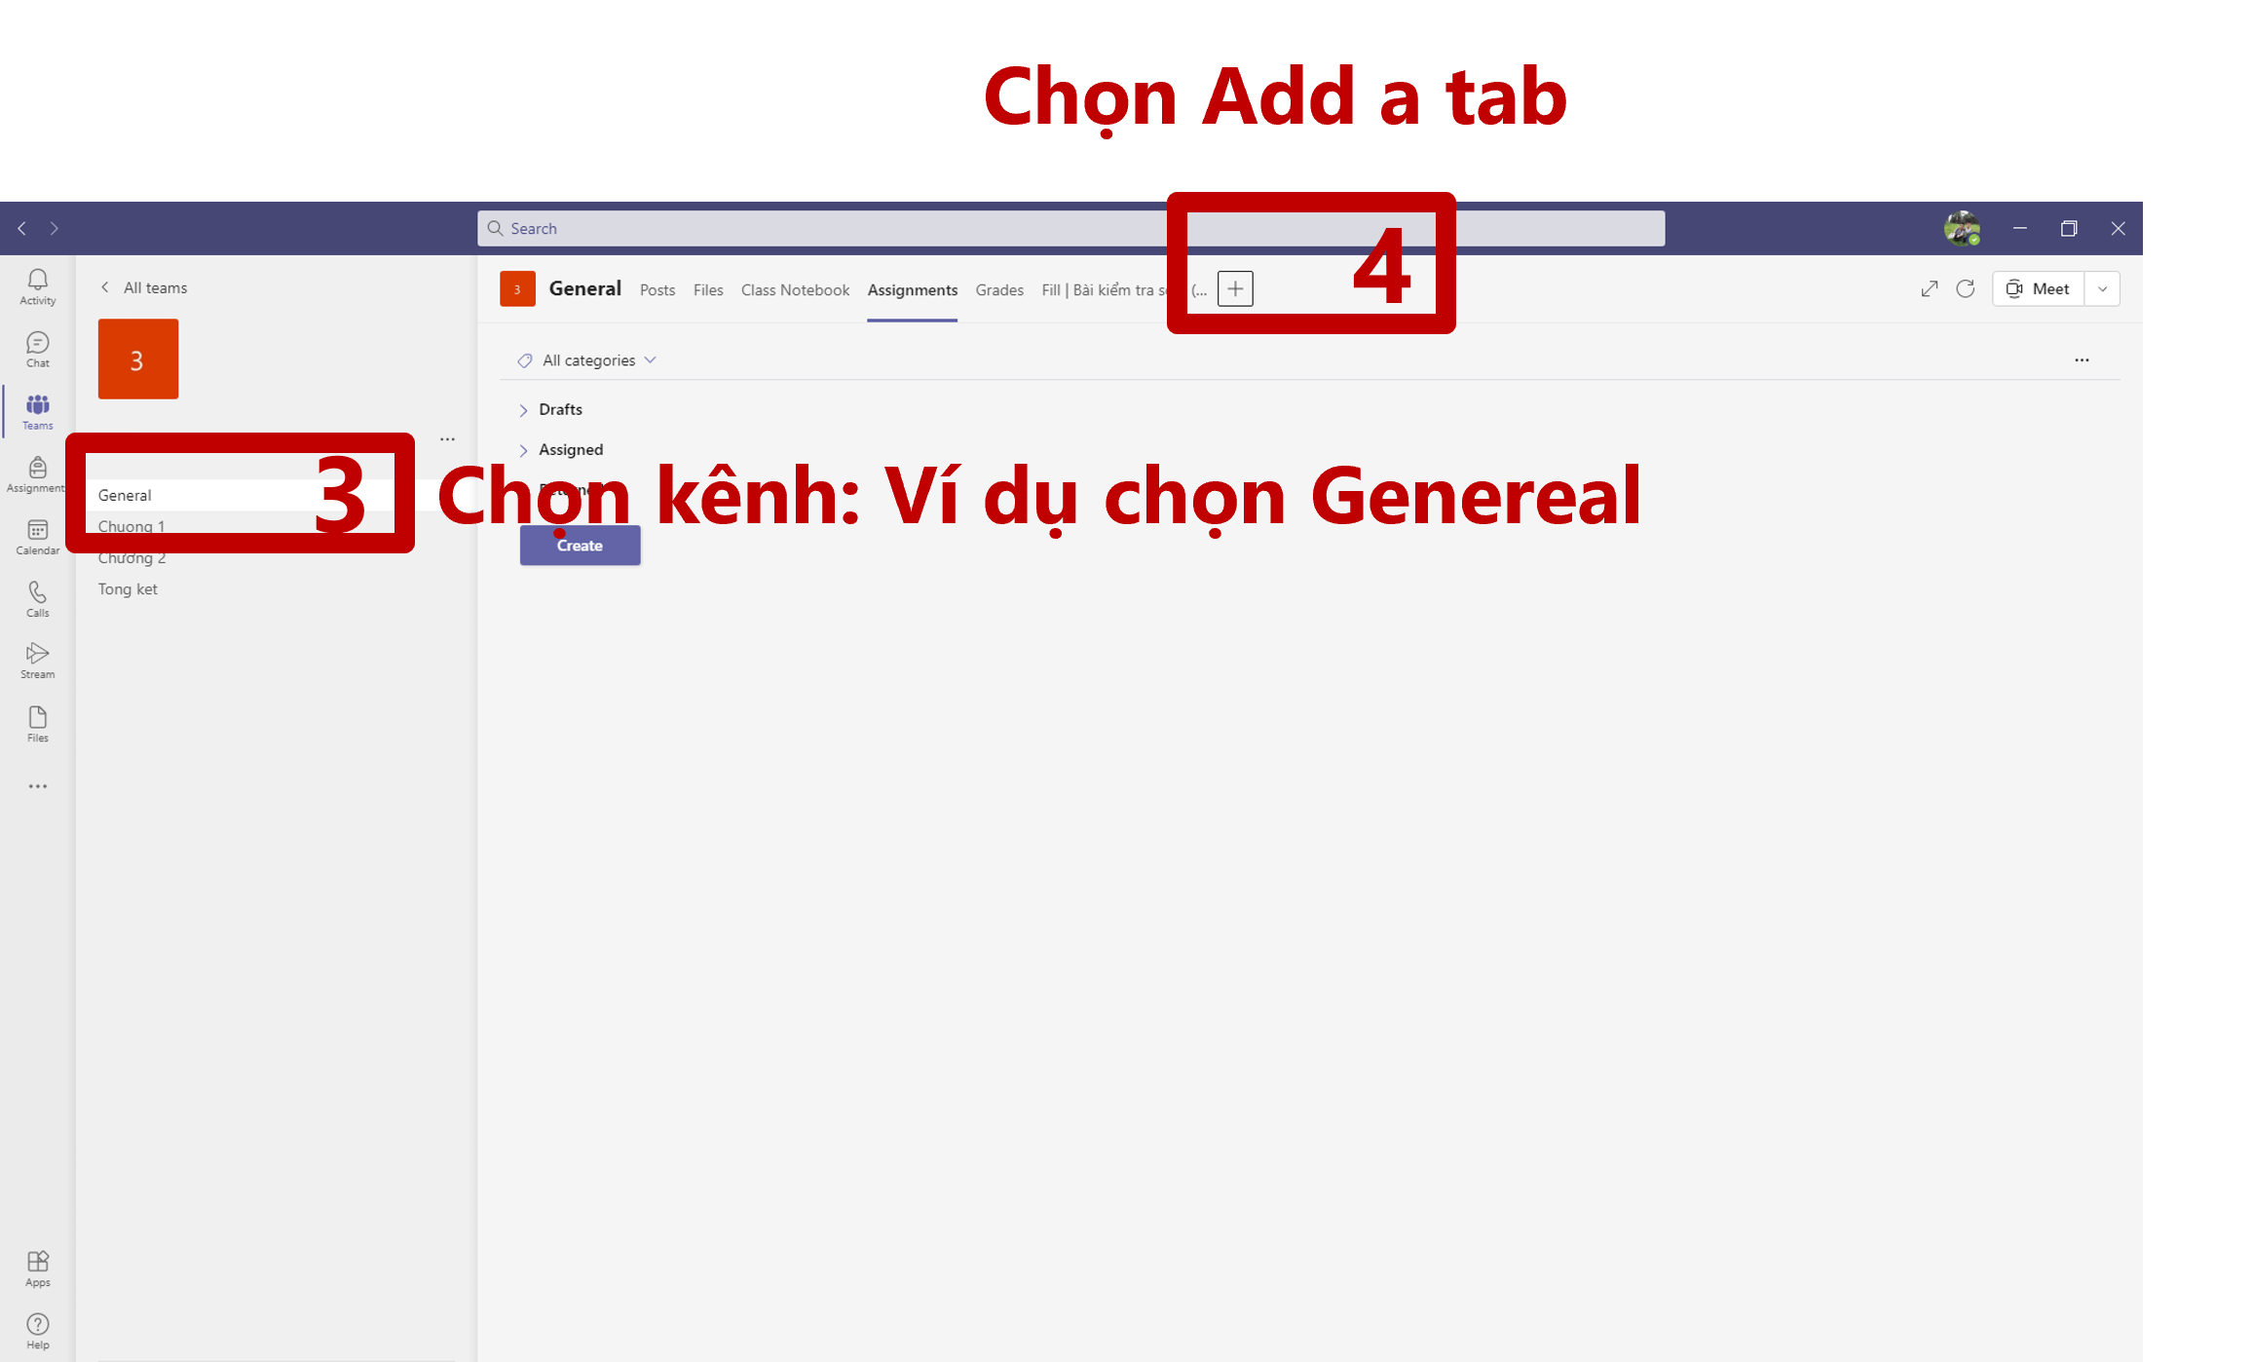Reload the tab with refresh icon
Viewport: 2252px width, 1362px height.
click(1966, 288)
